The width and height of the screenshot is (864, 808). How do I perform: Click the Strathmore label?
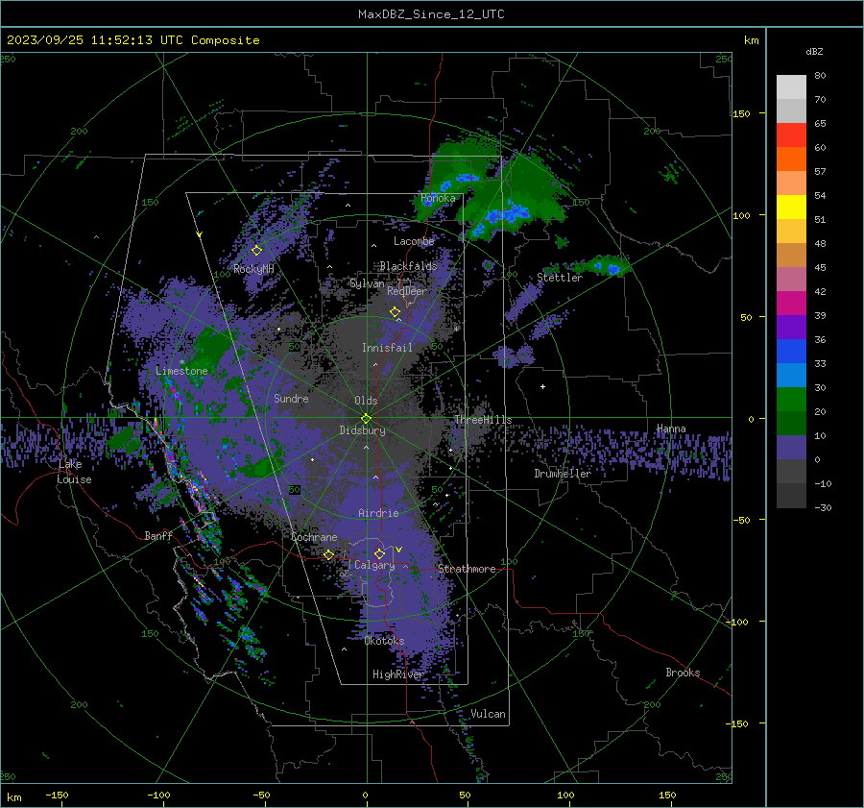tap(467, 569)
